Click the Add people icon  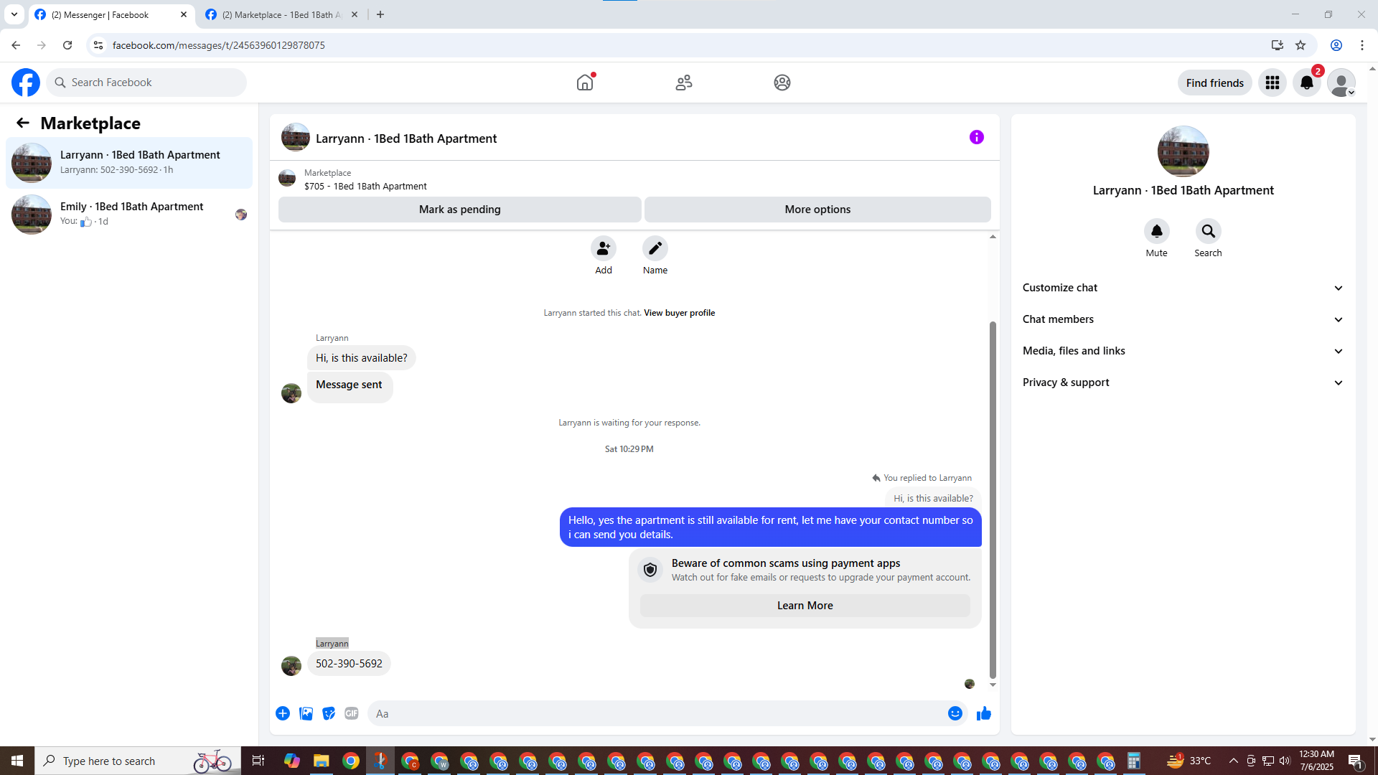(604, 248)
